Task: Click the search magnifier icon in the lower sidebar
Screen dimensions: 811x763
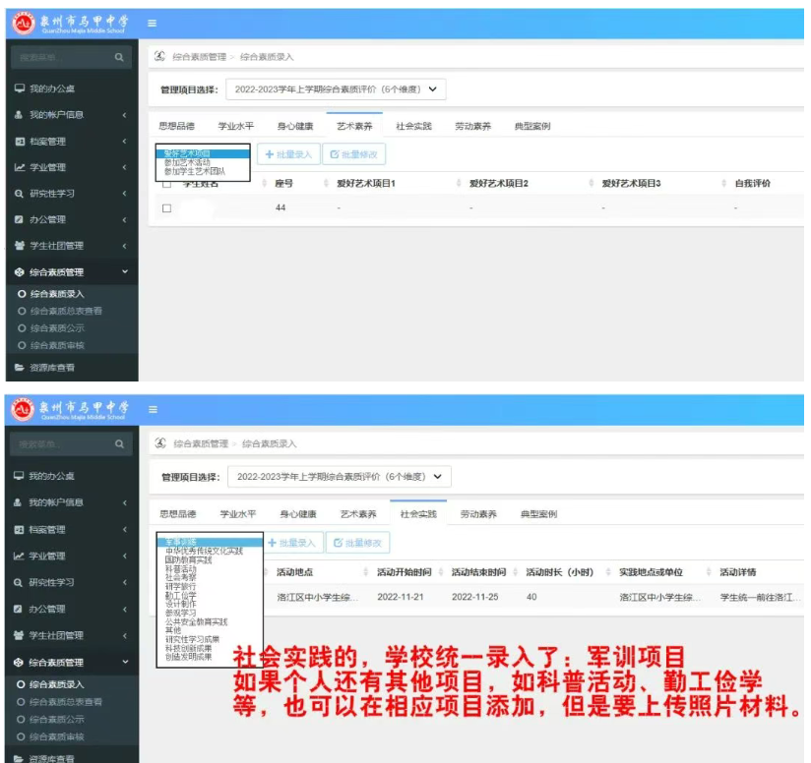Action: coord(119,445)
